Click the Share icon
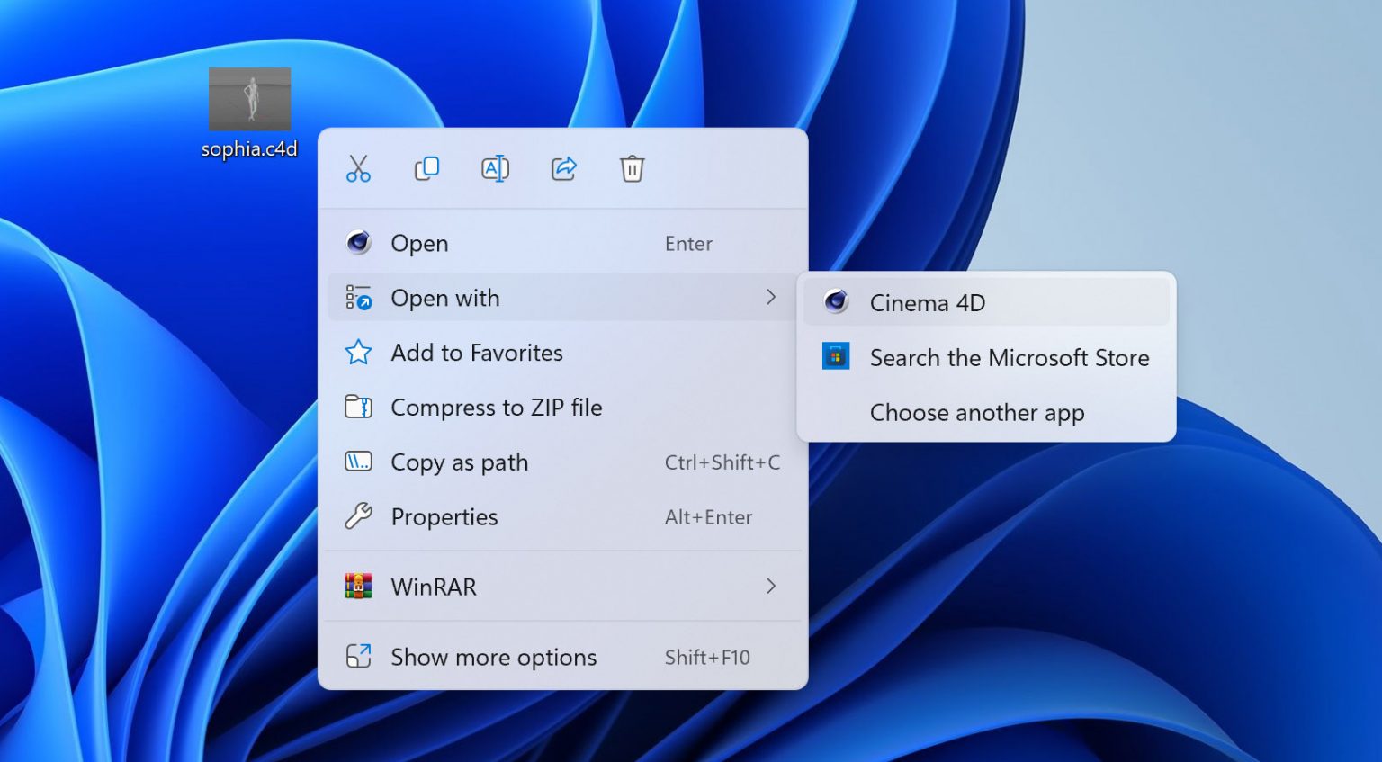Viewport: 1382px width, 762px height. [563, 168]
